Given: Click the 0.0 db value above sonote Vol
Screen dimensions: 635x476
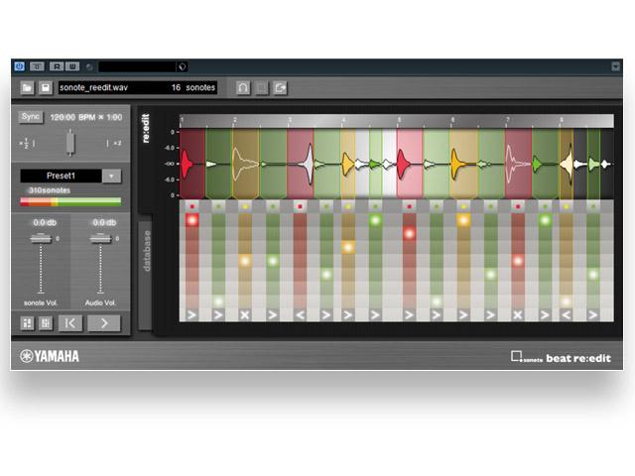Looking at the screenshot, I should (45, 222).
